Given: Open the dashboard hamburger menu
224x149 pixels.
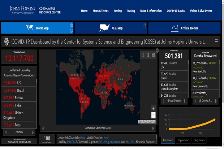Looking at the screenshot, I should pos(216,41).
